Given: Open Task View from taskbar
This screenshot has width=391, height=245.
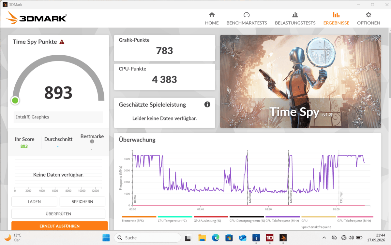Looking at the screenshot, I should click(x=188, y=238).
